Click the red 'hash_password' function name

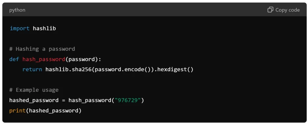point(44,59)
